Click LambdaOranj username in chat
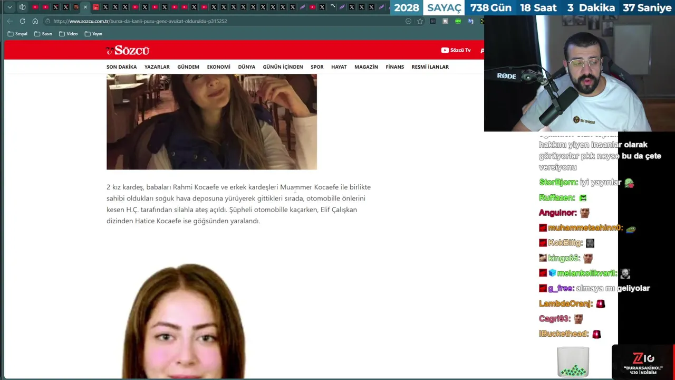The image size is (675, 380). click(565, 304)
